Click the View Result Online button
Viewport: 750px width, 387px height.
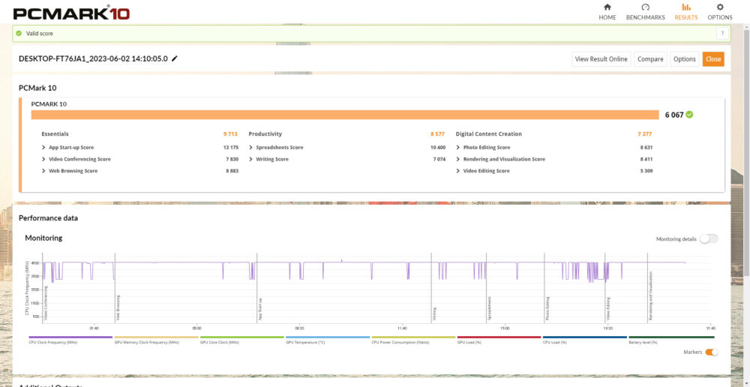[x=601, y=59]
